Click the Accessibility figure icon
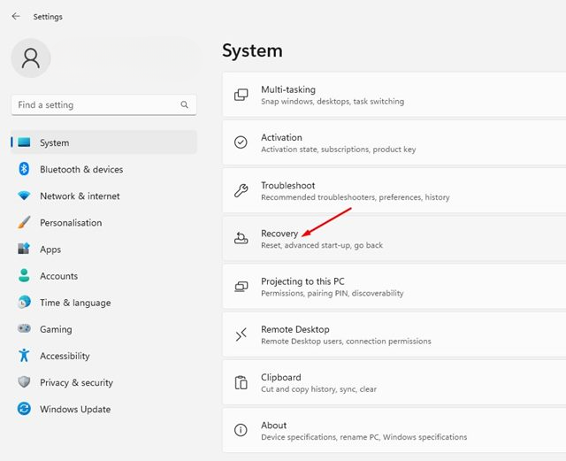 [x=24, y=355]
